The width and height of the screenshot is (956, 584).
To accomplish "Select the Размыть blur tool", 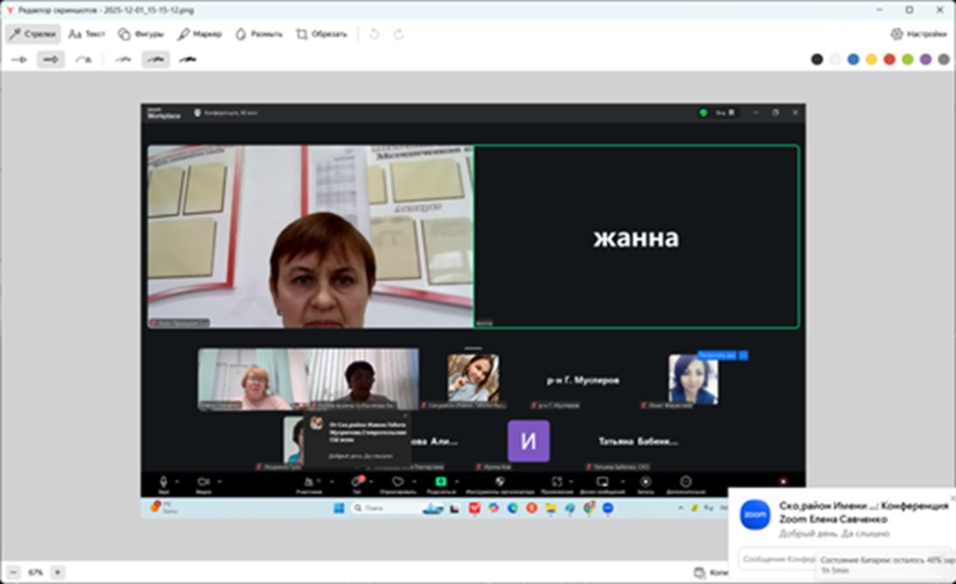I will 259,34.
